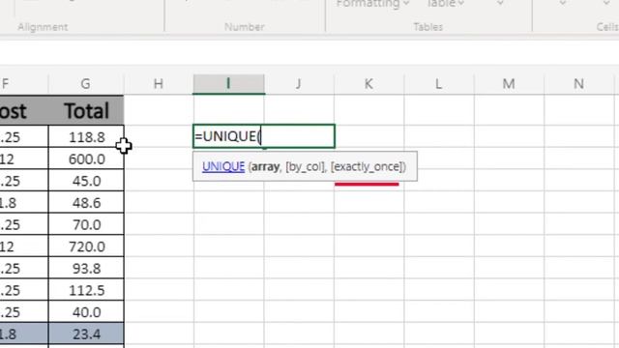This screenshot has width=619, height=348.
Task: Select the Total header cell
Action: coord(86,110)
